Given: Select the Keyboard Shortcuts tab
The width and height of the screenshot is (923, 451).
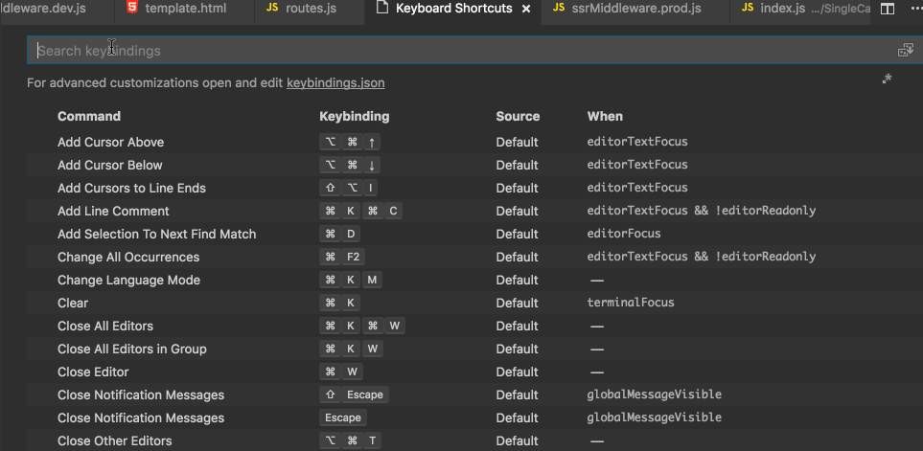Looking at the screenshot, I should (453, 9).
